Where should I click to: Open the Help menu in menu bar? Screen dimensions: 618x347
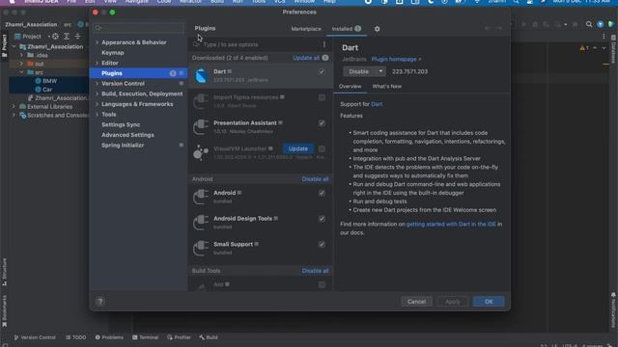coord(329,2)
